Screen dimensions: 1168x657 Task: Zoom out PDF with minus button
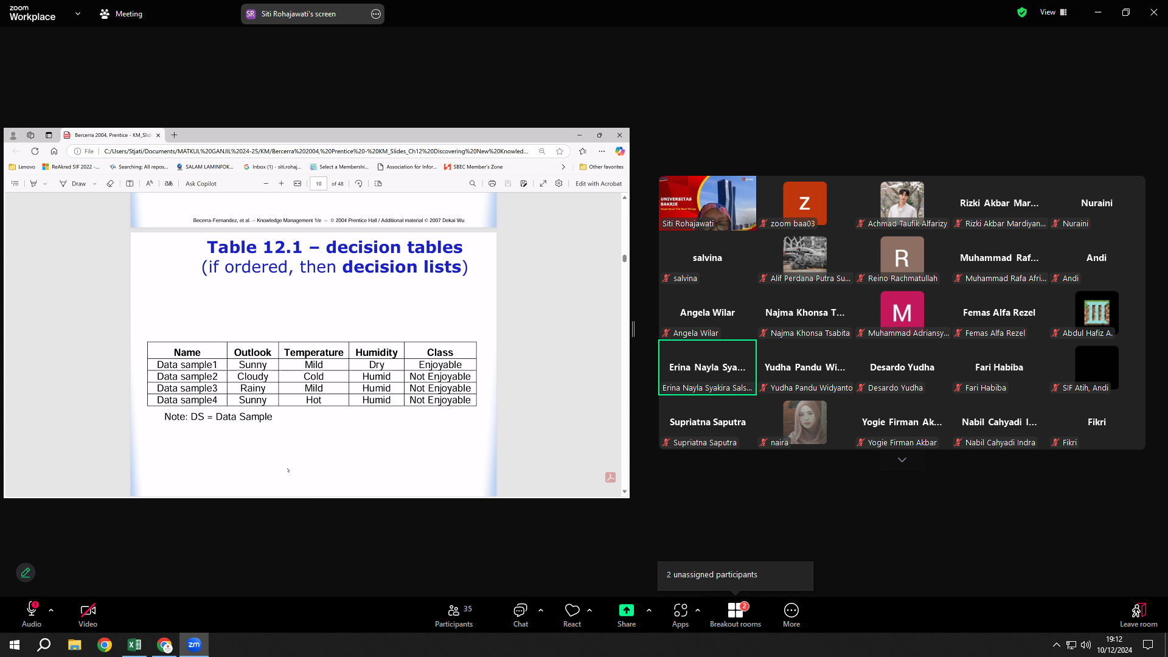[x=266, y=184]
